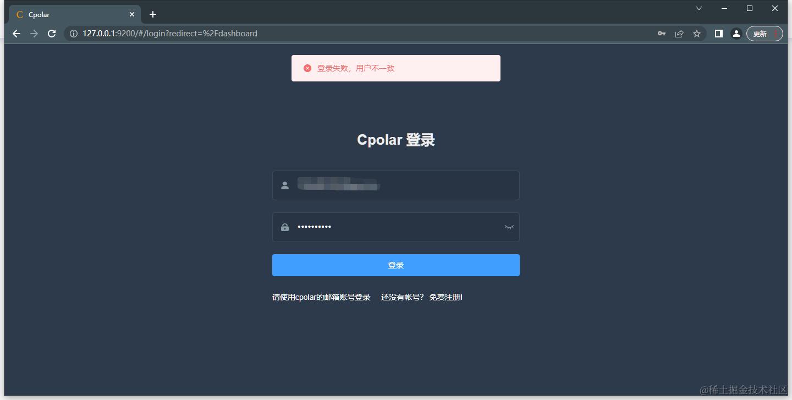Click the site information icon

[x=73, y=34]
